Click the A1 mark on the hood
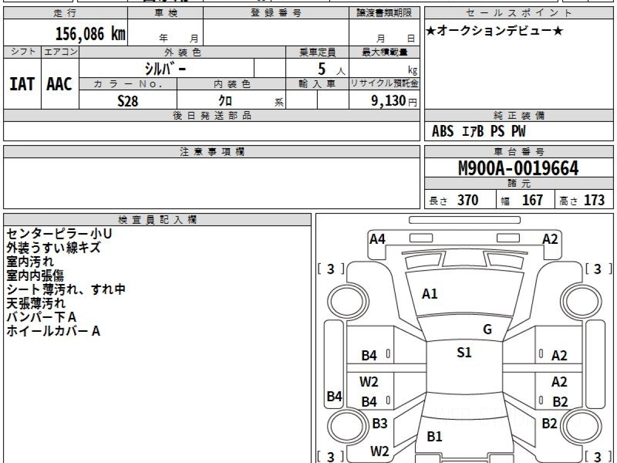Screen dimensions: 617x463 [429, 294]
